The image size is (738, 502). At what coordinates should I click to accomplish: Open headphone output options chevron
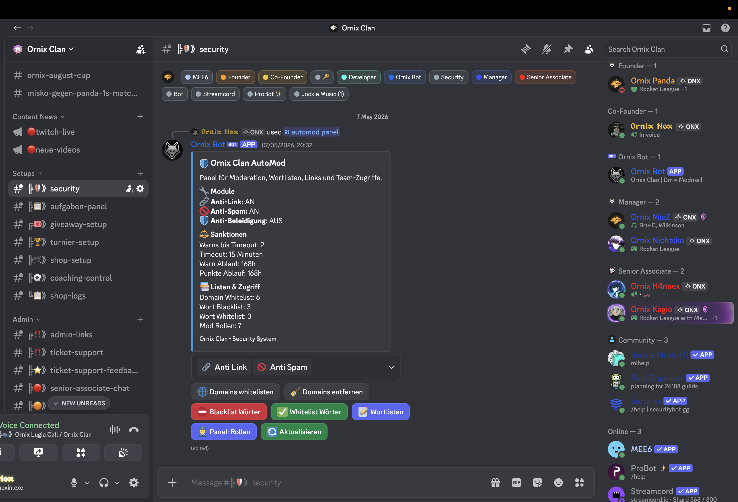[x=117, y=483]
